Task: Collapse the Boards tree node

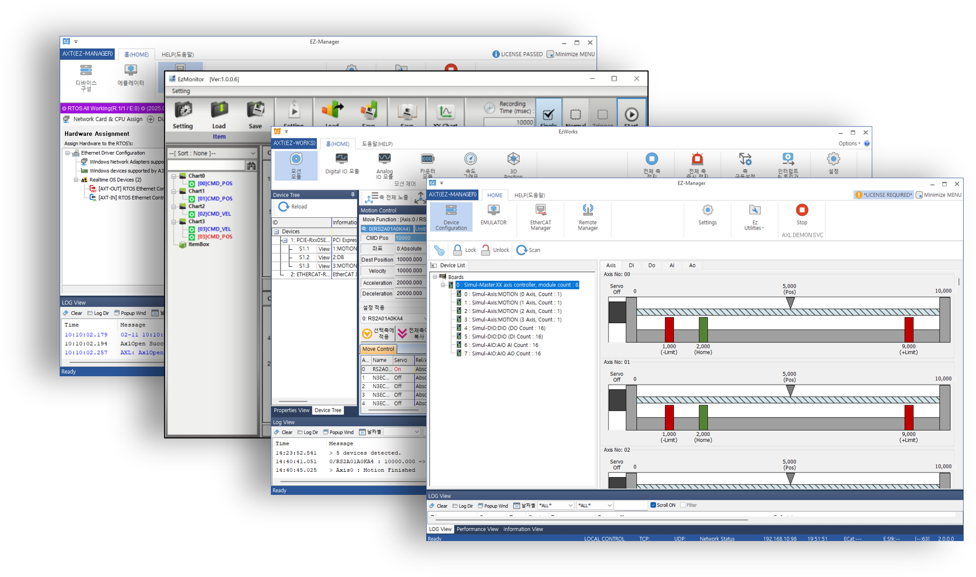Action: coord(435,277)
